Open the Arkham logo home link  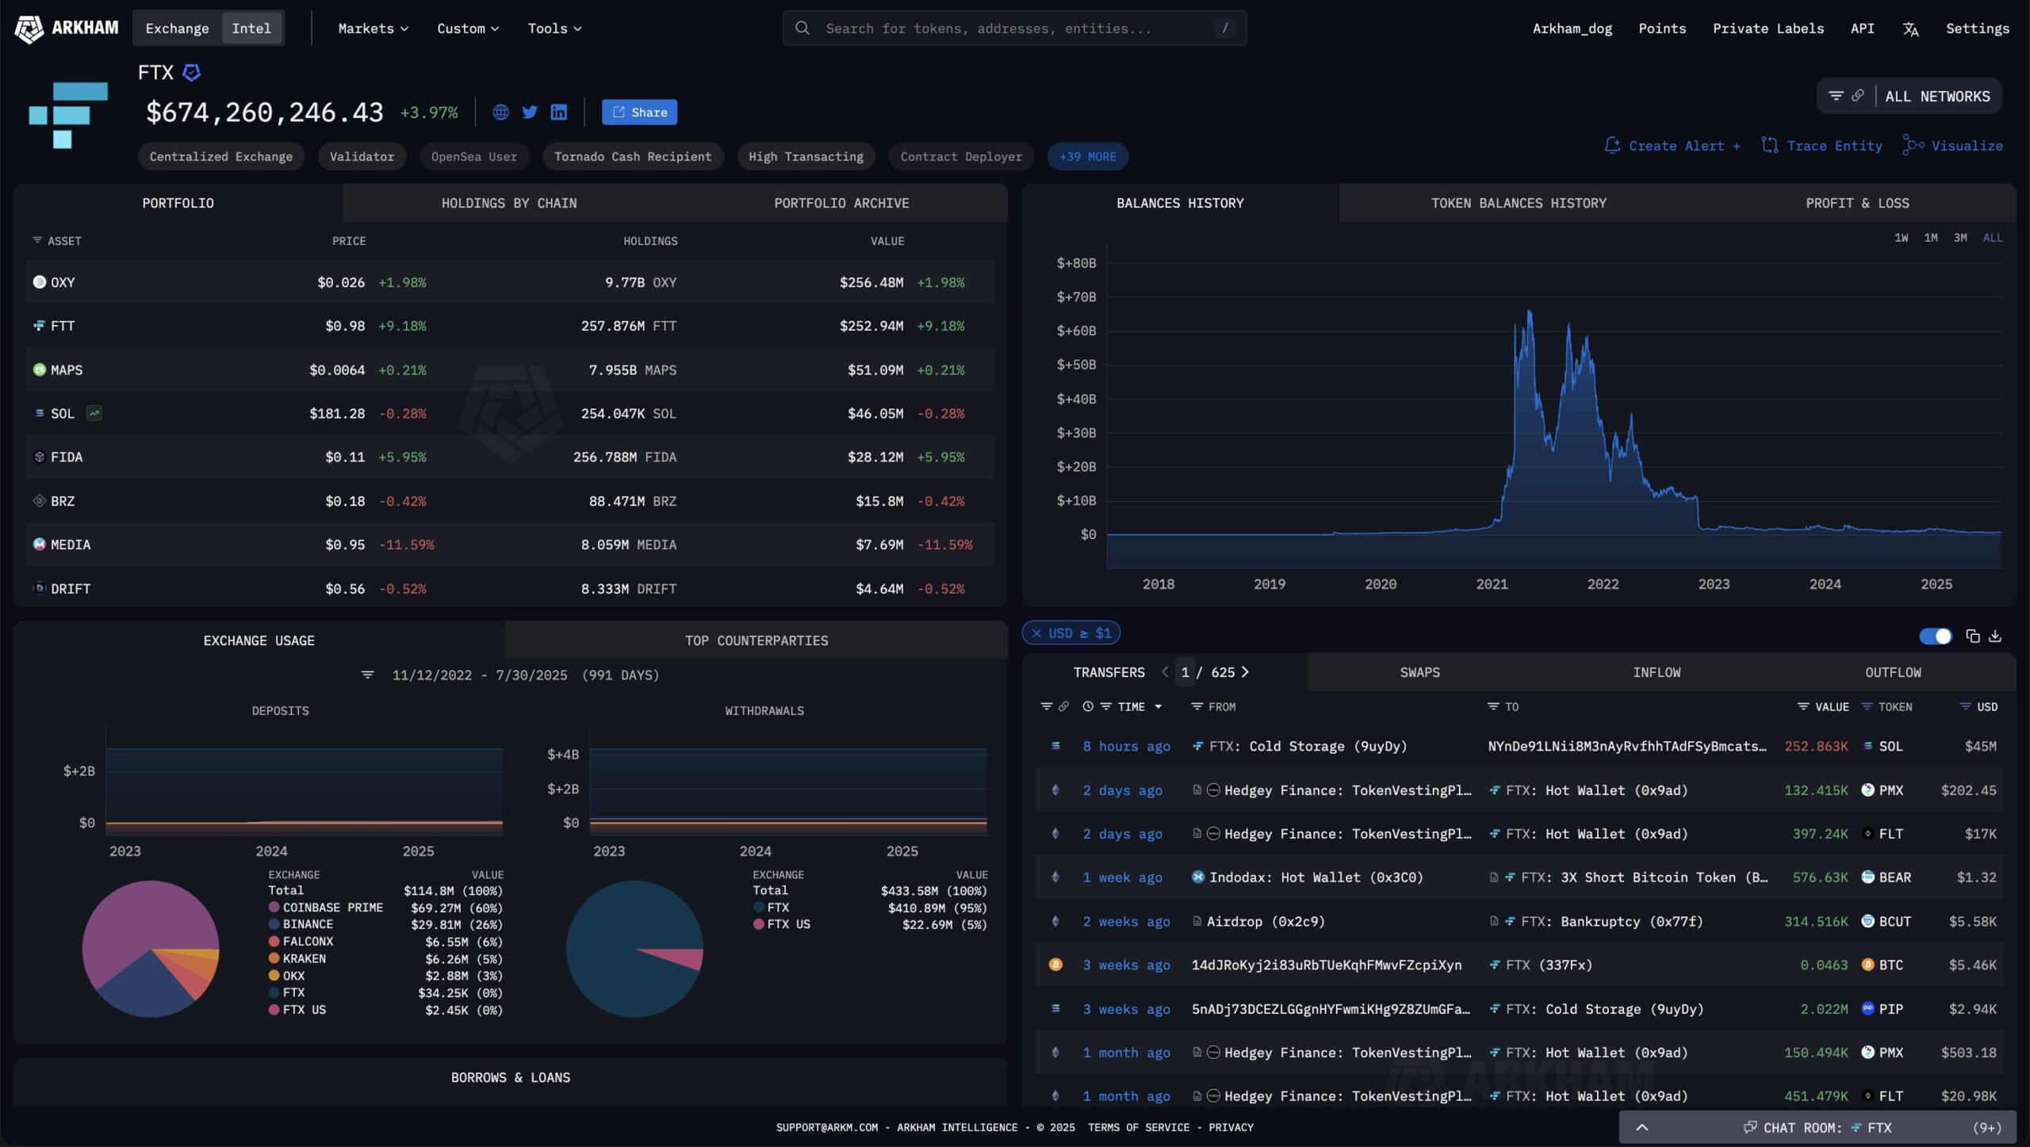click(67, 29)
